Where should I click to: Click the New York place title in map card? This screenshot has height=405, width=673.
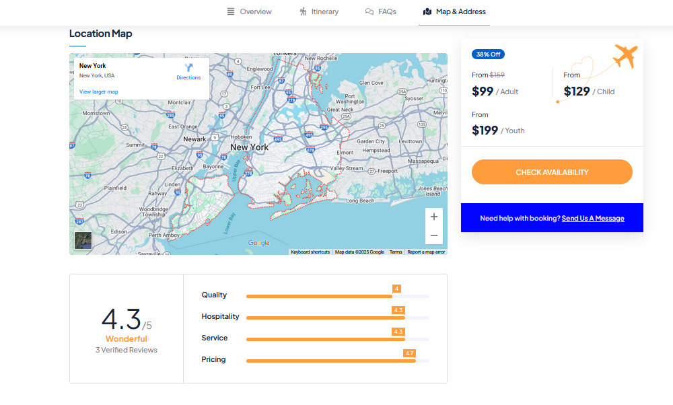92,66
